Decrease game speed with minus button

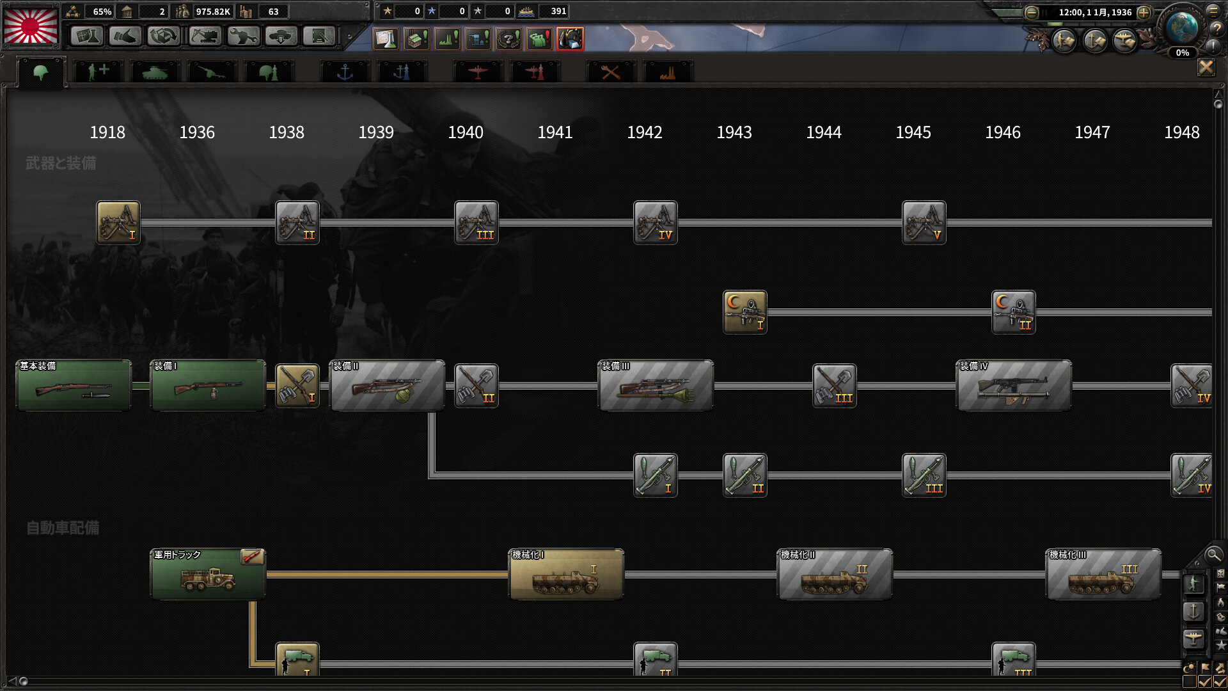tap(1031, 12)
